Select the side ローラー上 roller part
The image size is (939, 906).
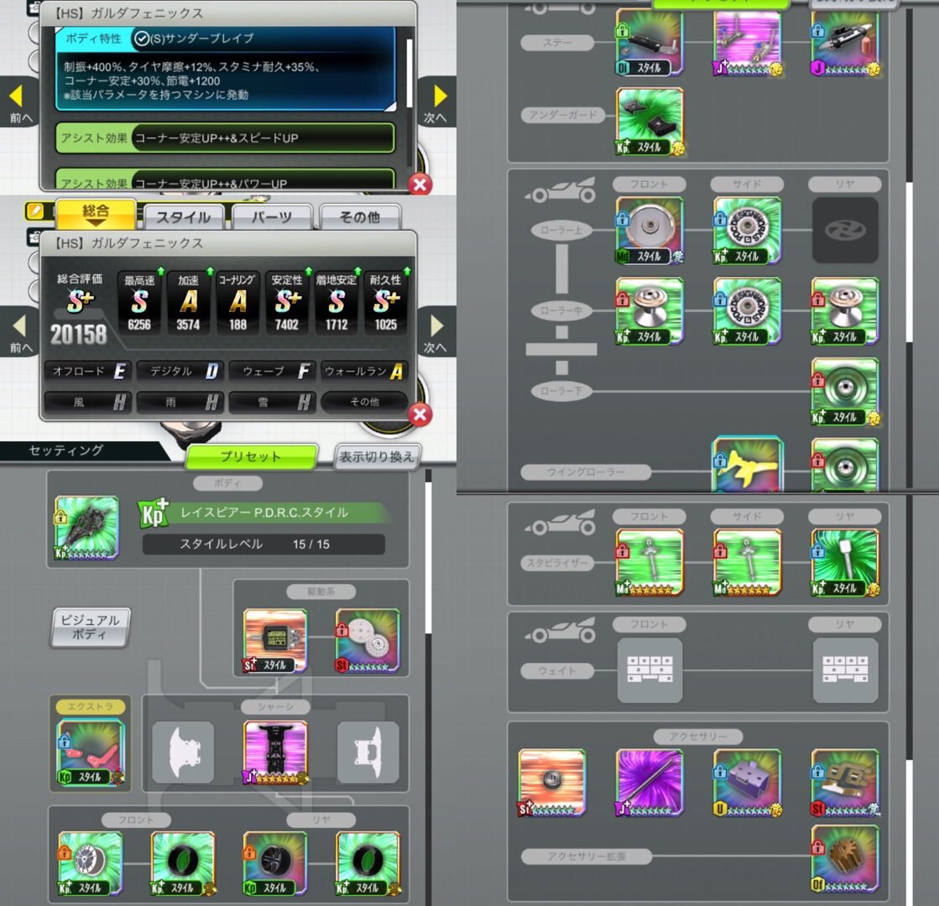[x=748, y=231]
